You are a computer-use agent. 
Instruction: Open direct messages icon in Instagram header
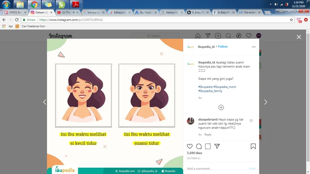coord(208,36)
